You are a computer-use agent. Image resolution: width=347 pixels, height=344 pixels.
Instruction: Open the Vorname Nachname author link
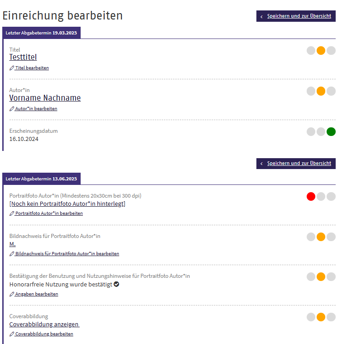(x=45, y=98)
